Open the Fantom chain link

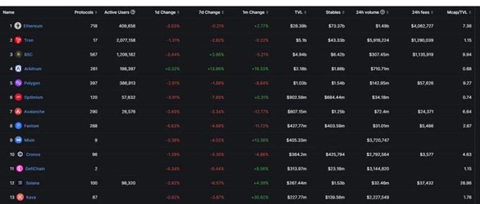point(32,126)
